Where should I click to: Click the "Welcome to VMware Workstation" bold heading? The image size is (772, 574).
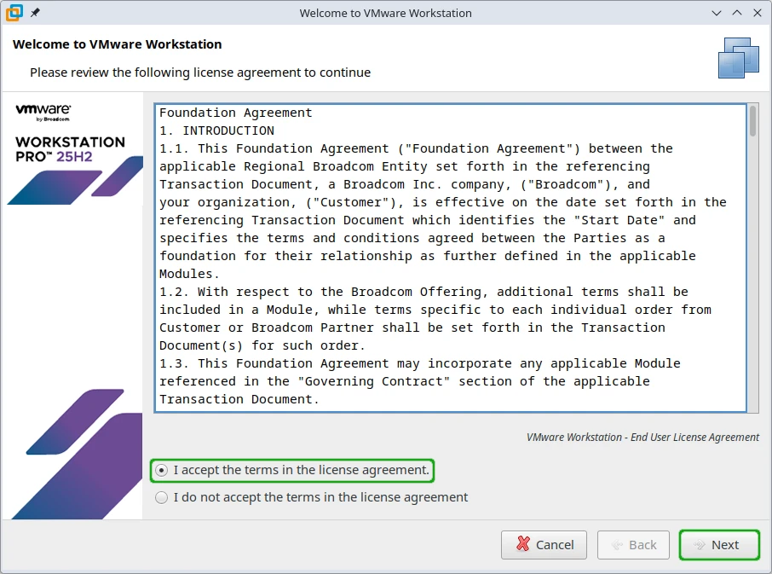click(118, 44)
